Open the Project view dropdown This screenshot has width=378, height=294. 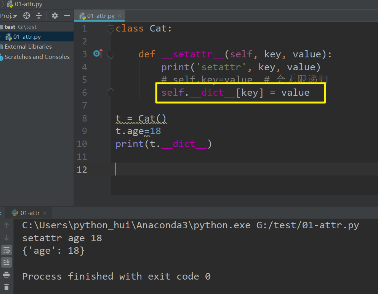(9, 16)
